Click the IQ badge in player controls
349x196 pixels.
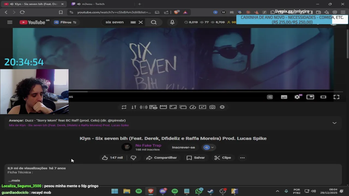270,97
